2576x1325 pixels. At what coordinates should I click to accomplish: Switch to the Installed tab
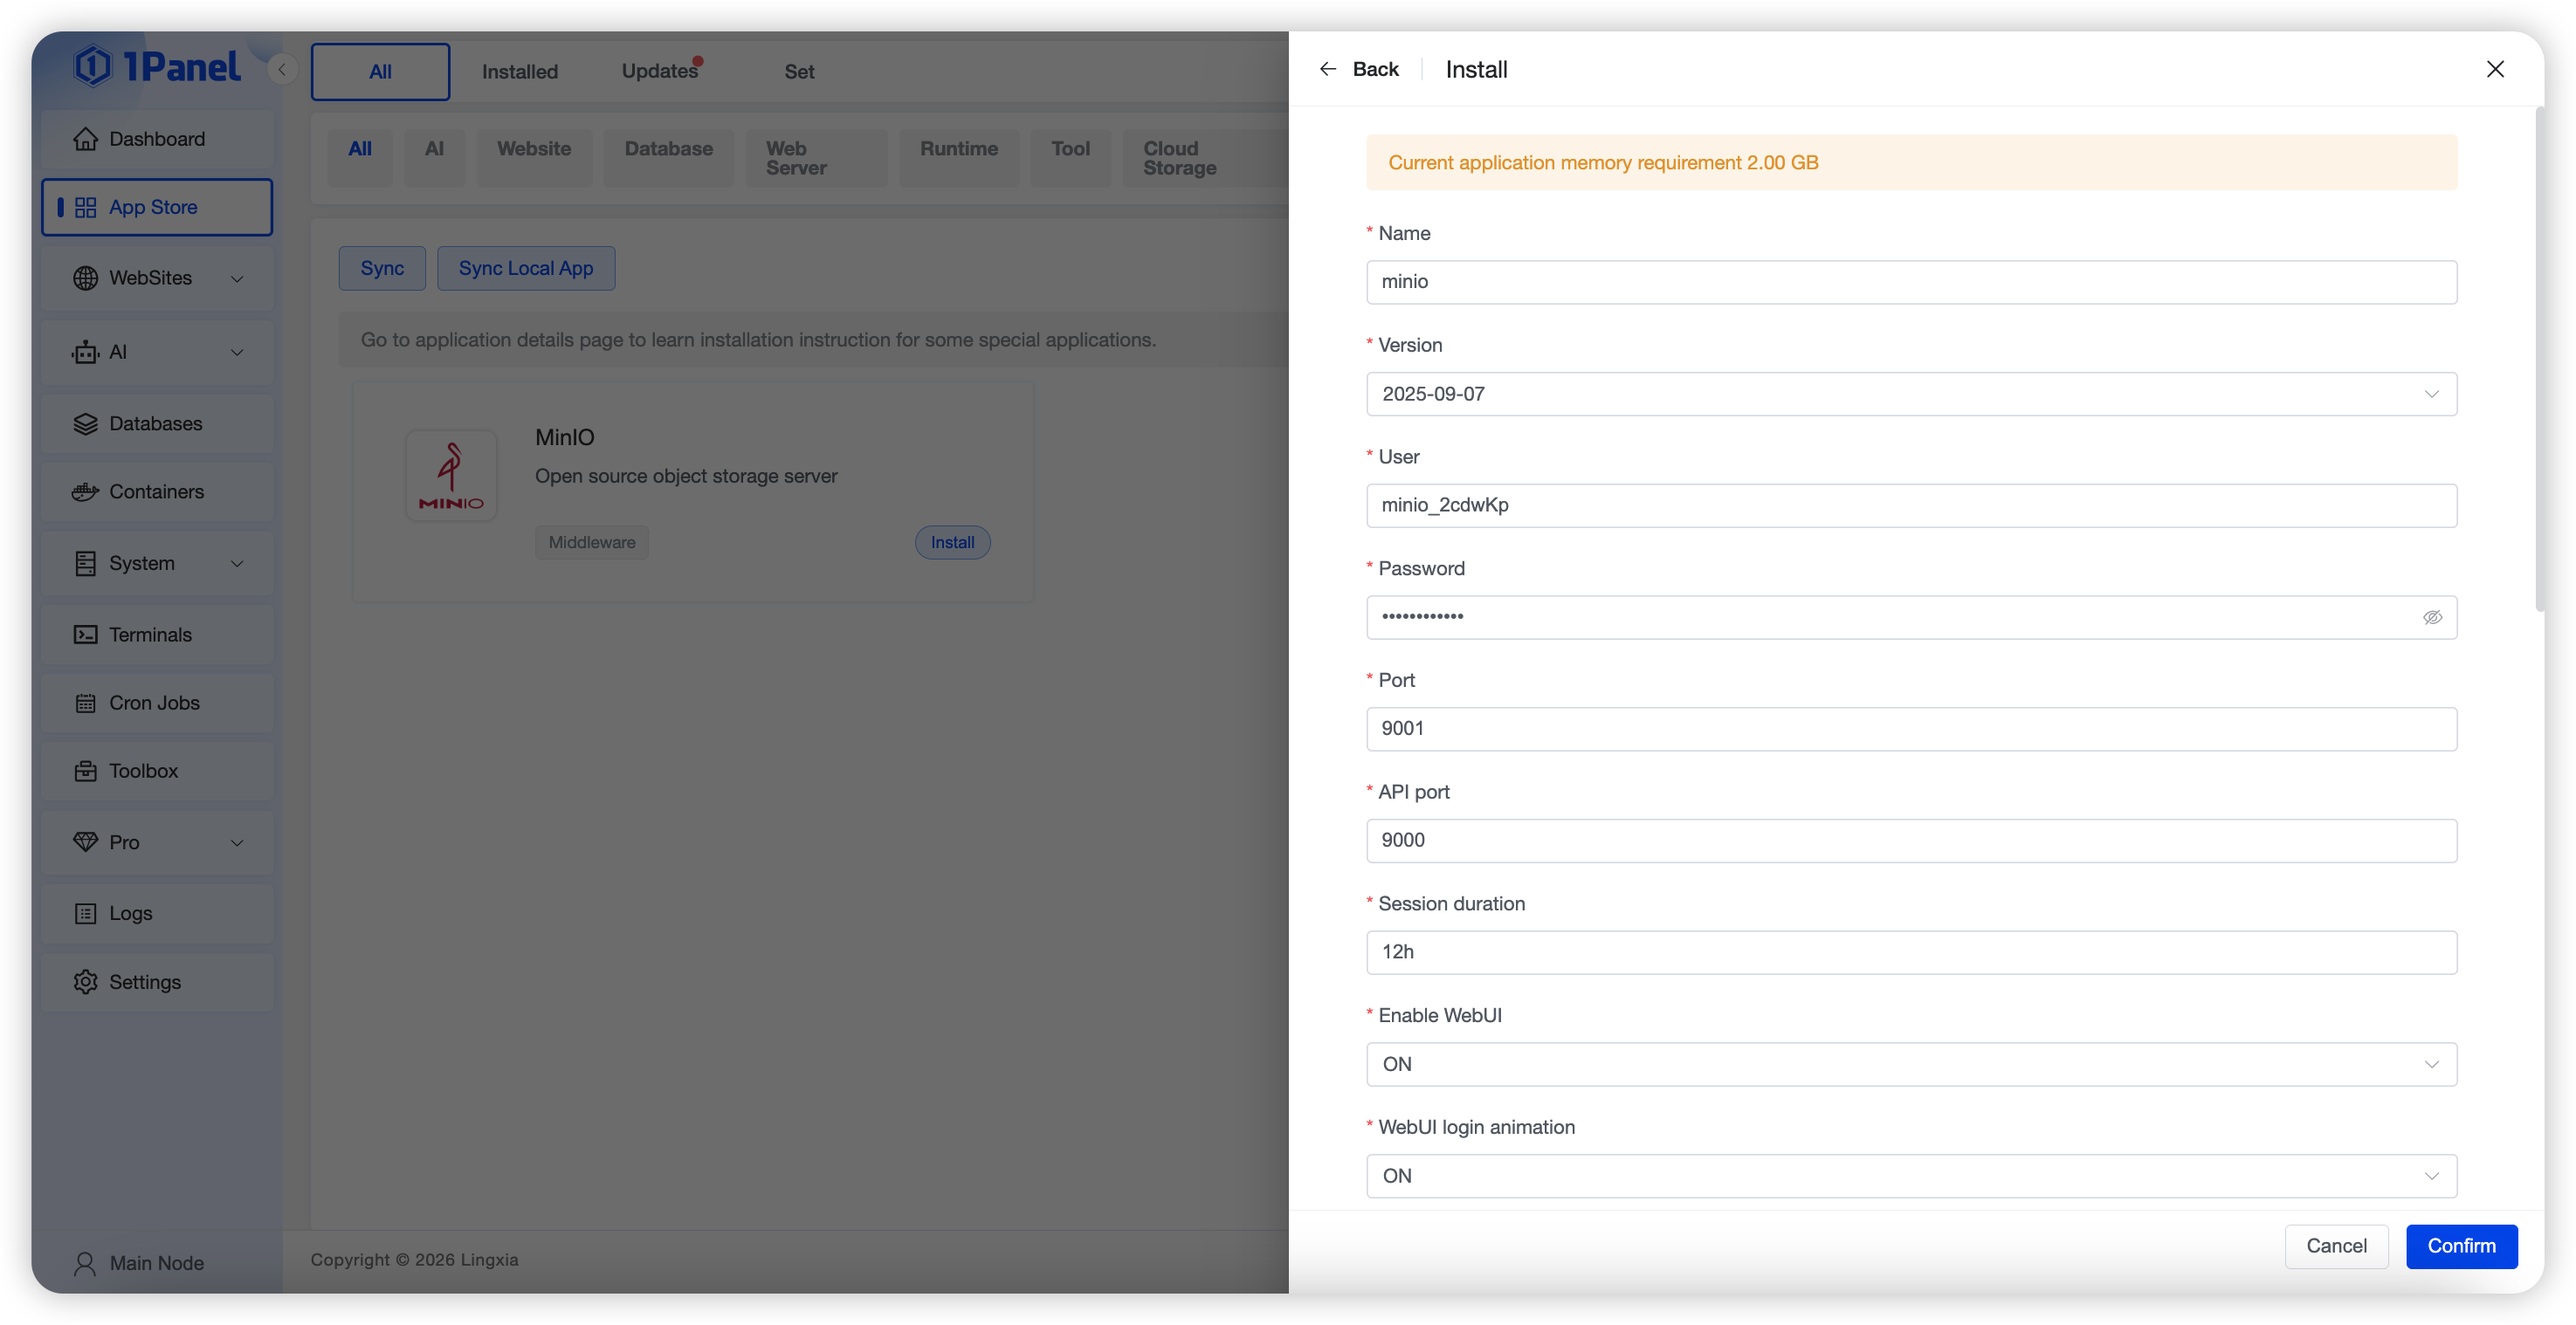coord(519,72)
